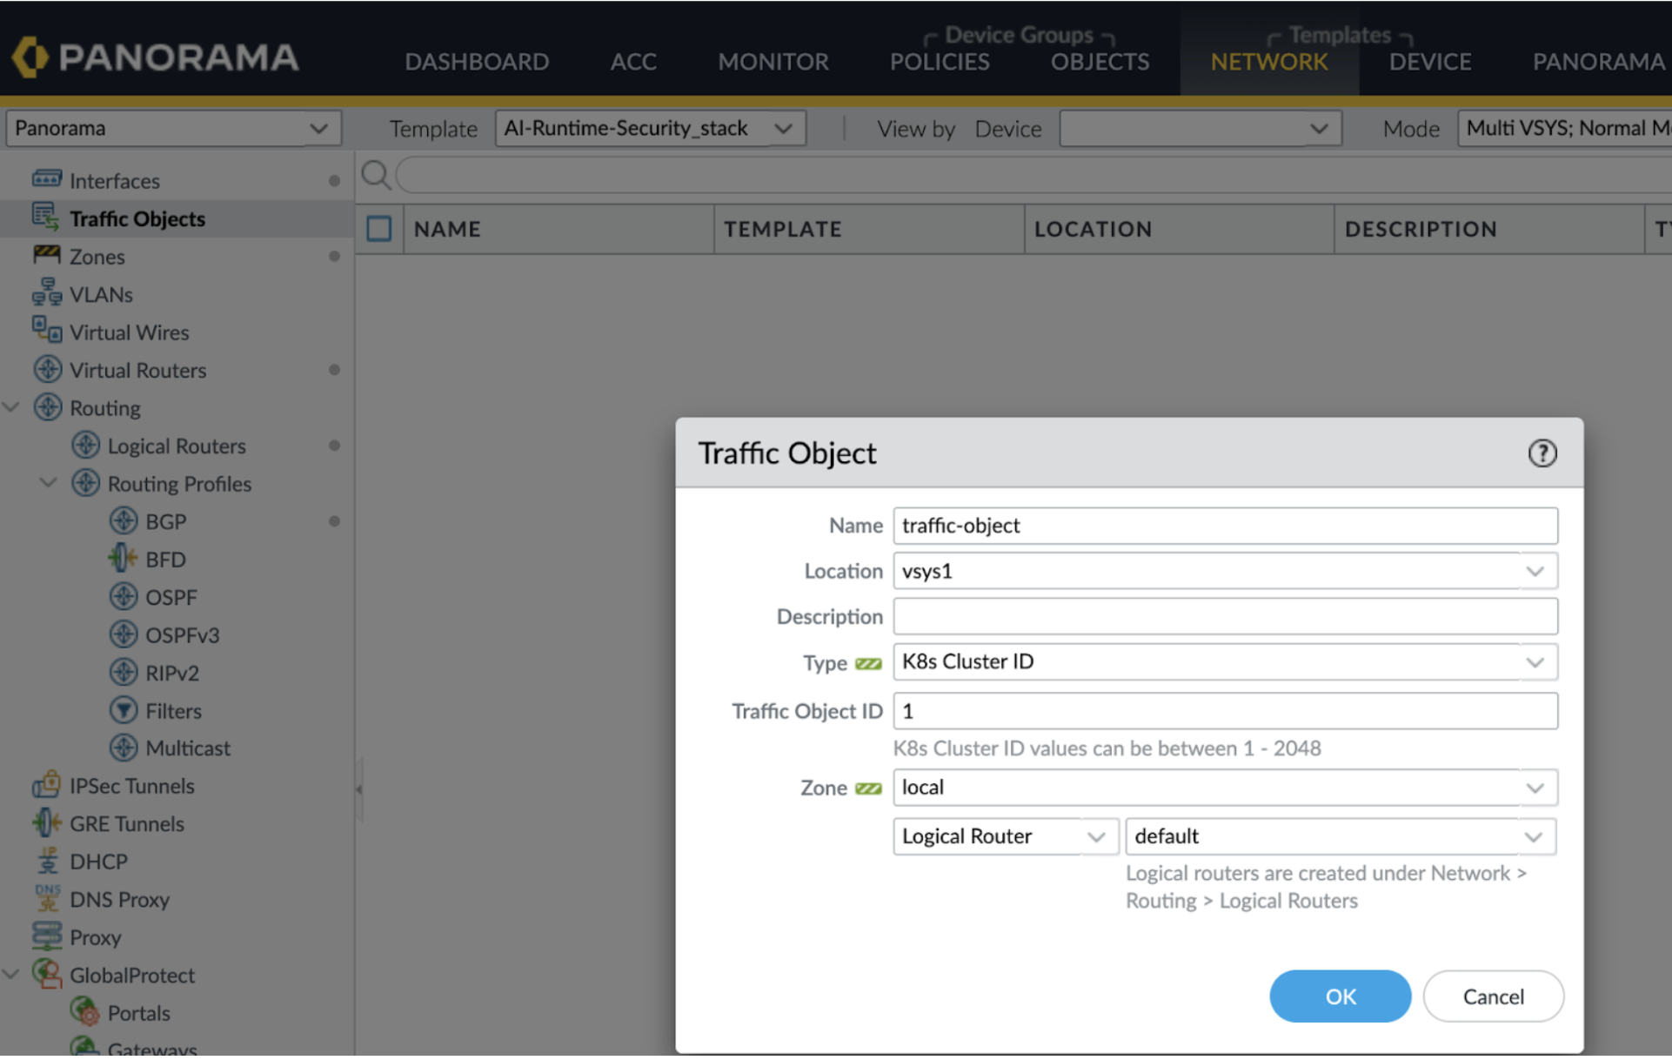Screen dimensions: 1672x1060
Task: Collapse the GlobalProtect tree section
Action: pyautogui.click(x=11, y=975)
